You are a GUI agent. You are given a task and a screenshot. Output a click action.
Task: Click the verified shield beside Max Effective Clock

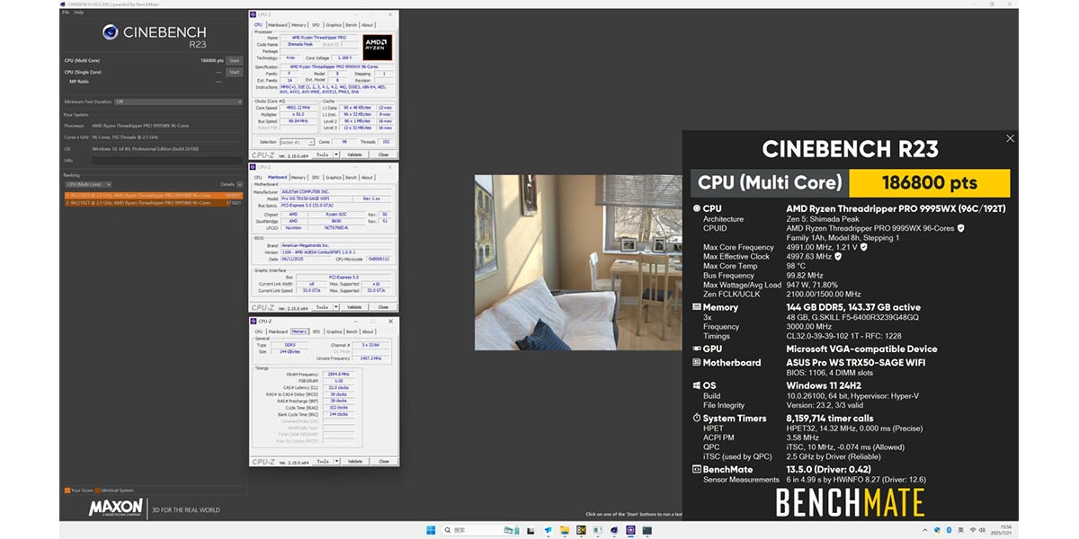(839, 256)
